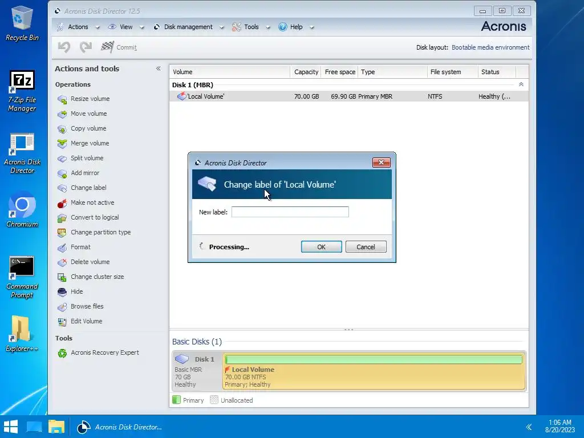The height and width of the screenshot is (438, 584).
Task: Expand the Actions menu dropdown arrow
Action: pyautogui.click(x=98, y=27)
